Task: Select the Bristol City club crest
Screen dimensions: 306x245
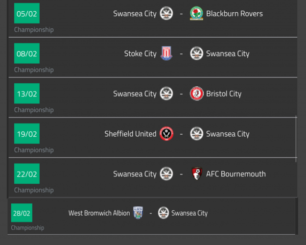Action: 196,94
